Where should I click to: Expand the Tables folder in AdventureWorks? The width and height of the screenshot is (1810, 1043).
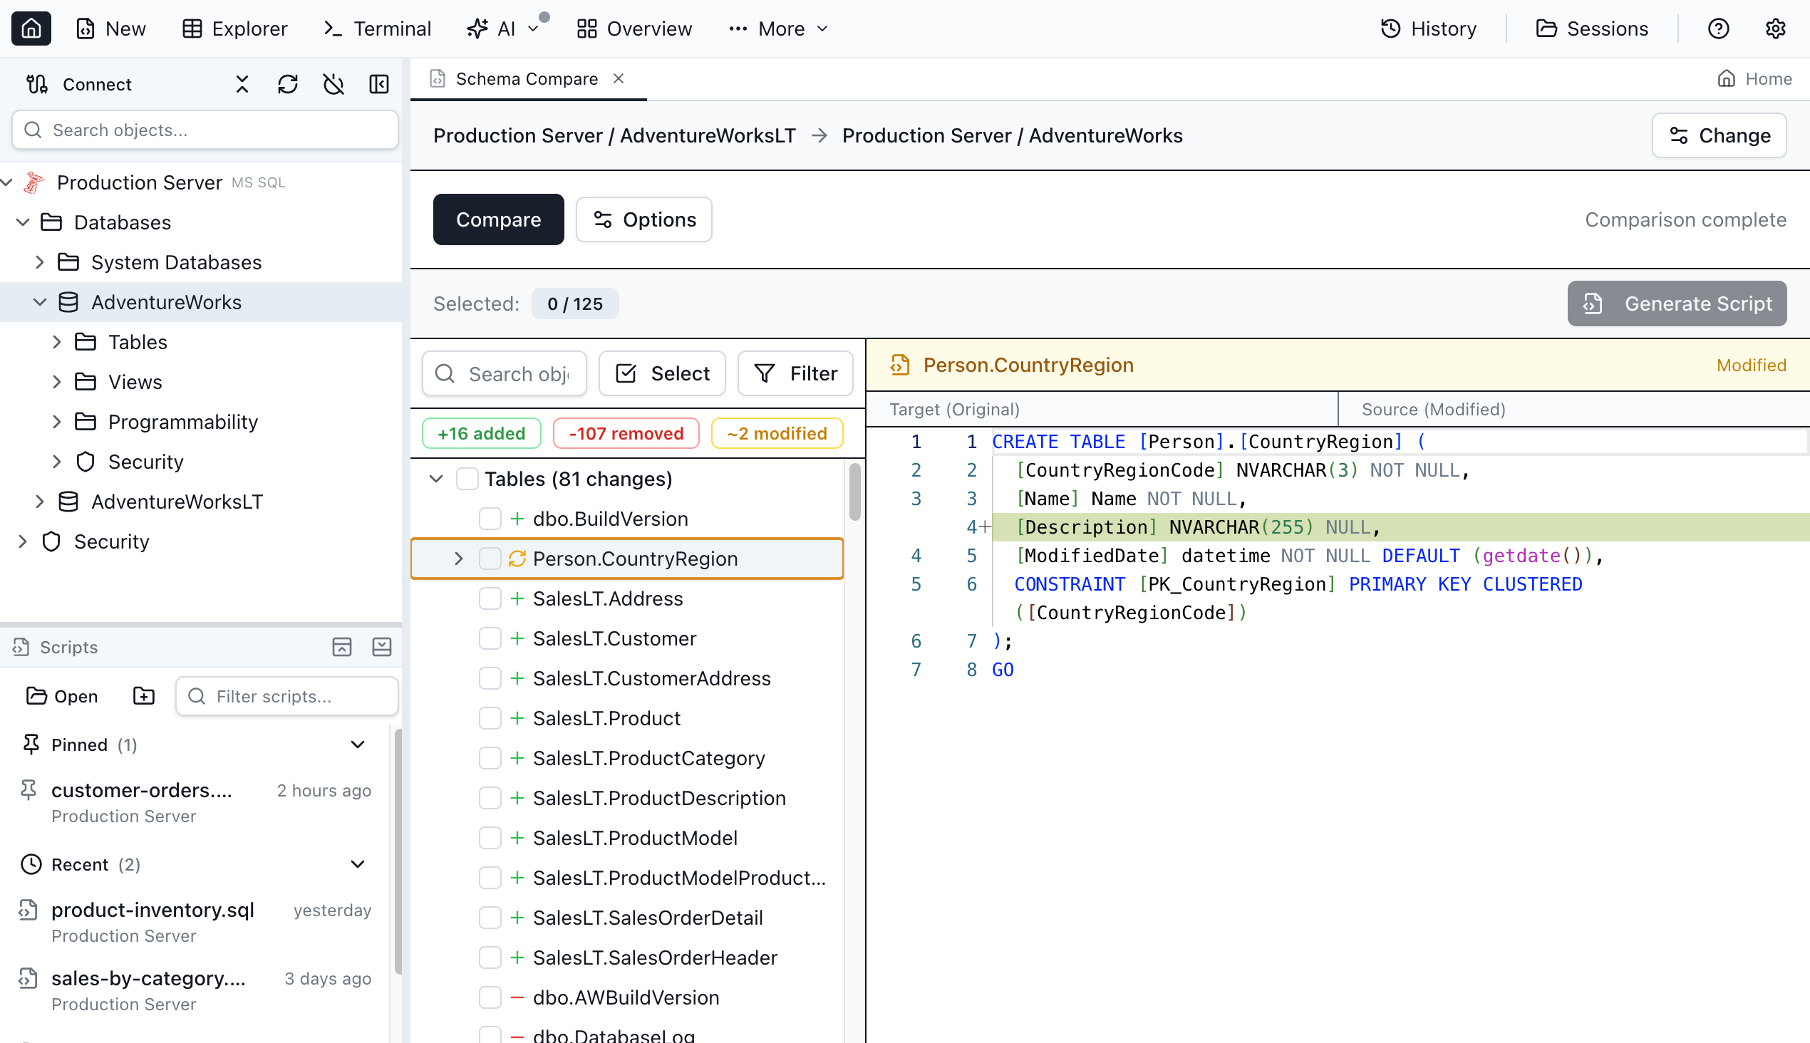57,342
